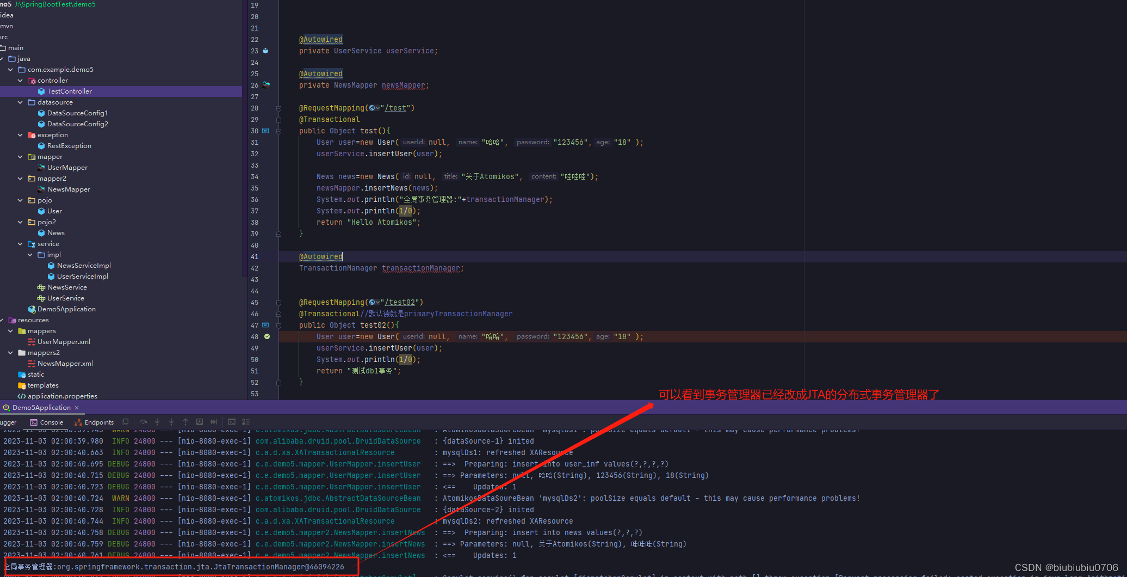Select the static resources folder

coord(35,375)
